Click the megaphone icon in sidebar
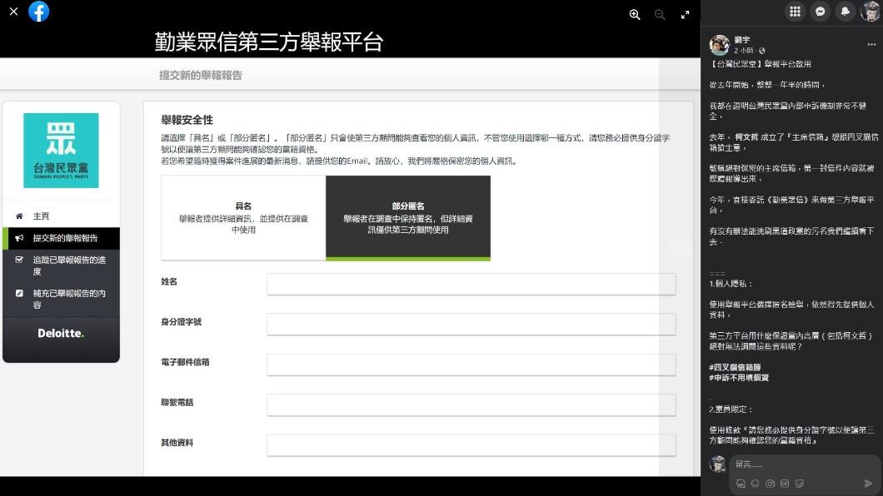This screenshot has width=883, height=496. 19,238
